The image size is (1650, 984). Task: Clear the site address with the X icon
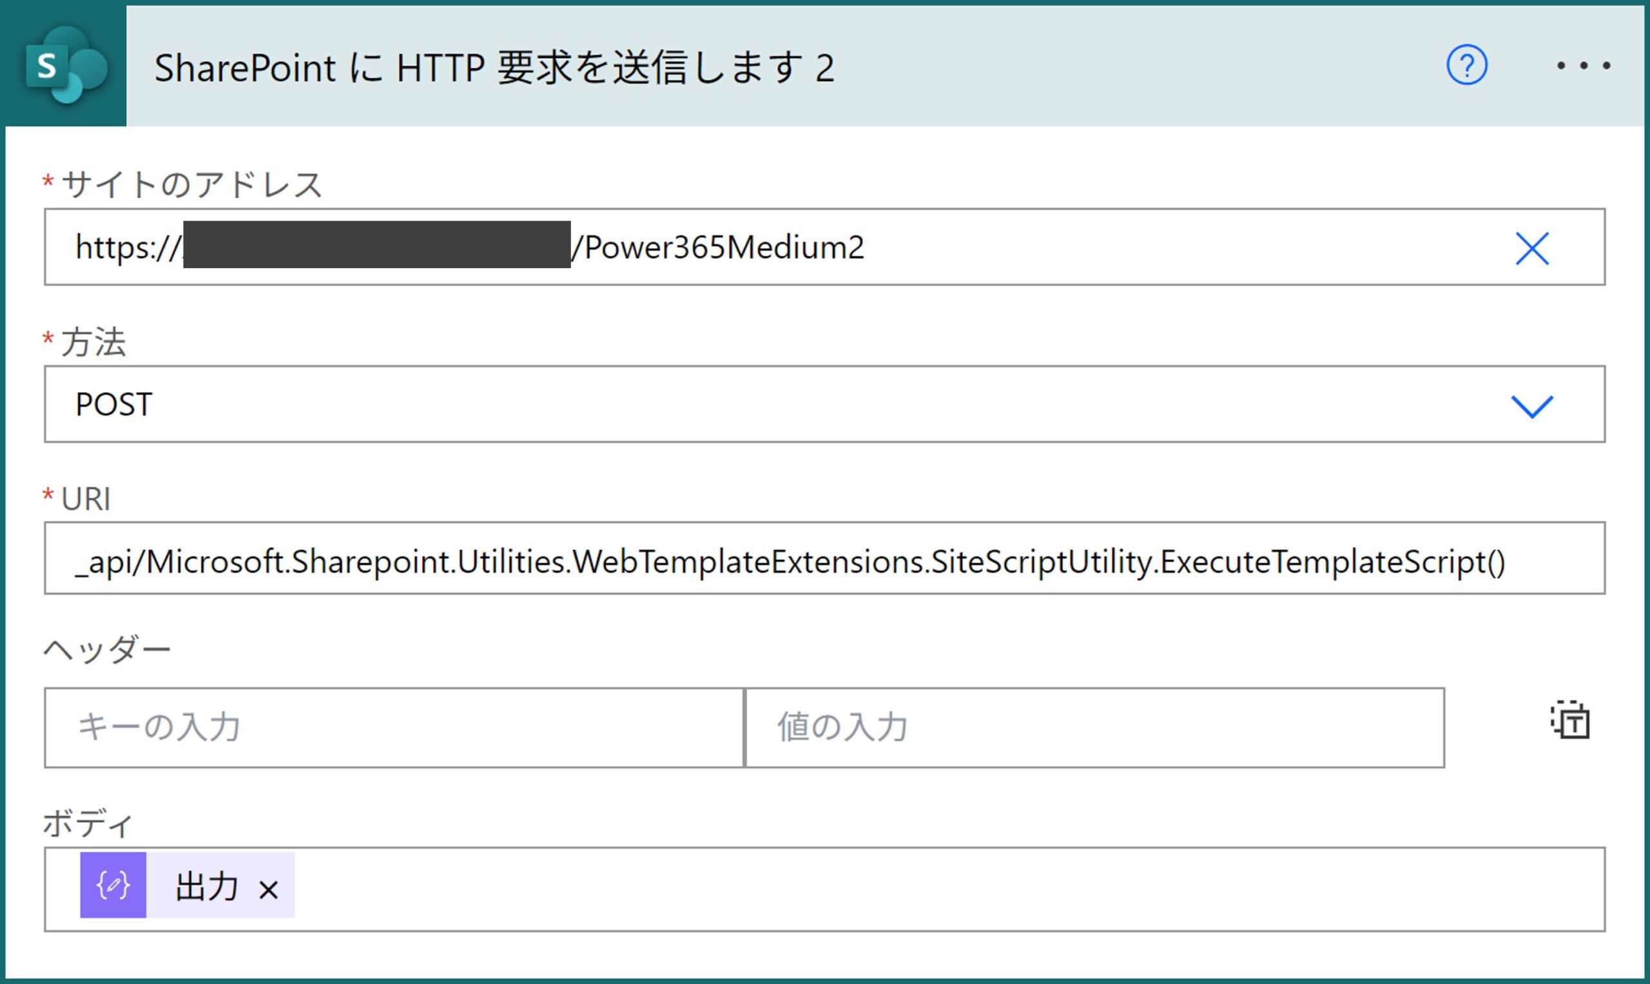tap(1532, 248)
